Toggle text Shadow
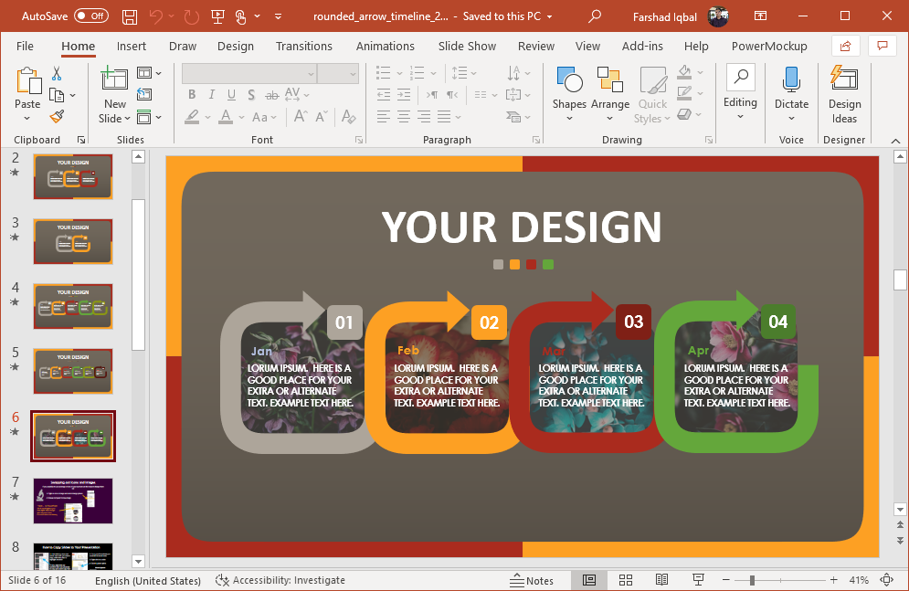Viewport: 909px width, 591px height. [251, 94]
